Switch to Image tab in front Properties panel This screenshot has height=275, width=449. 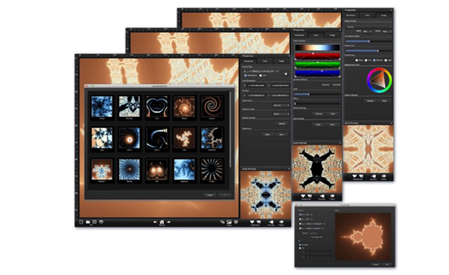point(281,61)
